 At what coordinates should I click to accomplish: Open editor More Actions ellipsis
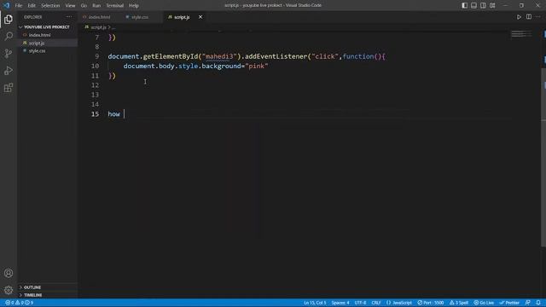coord(538,17)
